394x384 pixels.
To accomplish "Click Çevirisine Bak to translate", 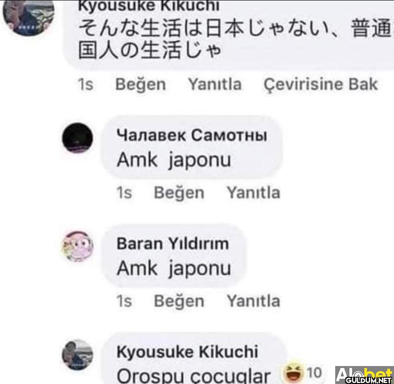I will coord(321,84).
